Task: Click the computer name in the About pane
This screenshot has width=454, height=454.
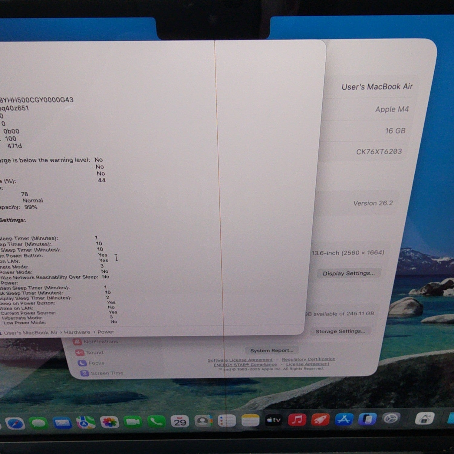Action: 377,87
